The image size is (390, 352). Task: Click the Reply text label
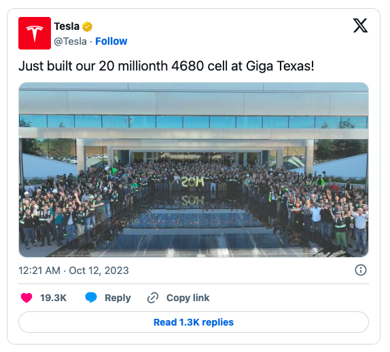118,298
